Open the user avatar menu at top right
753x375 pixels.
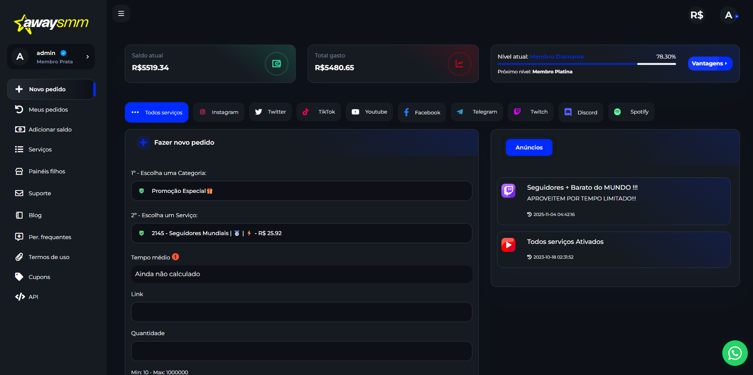point(729,15)
